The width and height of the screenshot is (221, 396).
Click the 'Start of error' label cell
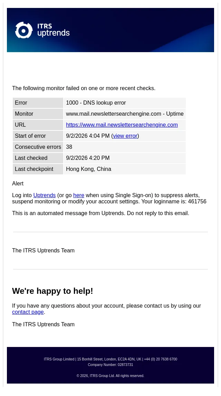(38, 136)
